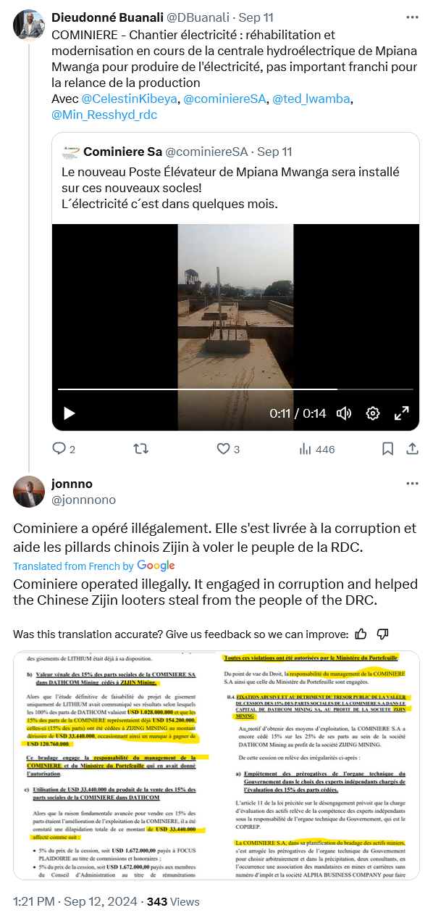Open more options on jonnno's tweet

click(412, 484)
